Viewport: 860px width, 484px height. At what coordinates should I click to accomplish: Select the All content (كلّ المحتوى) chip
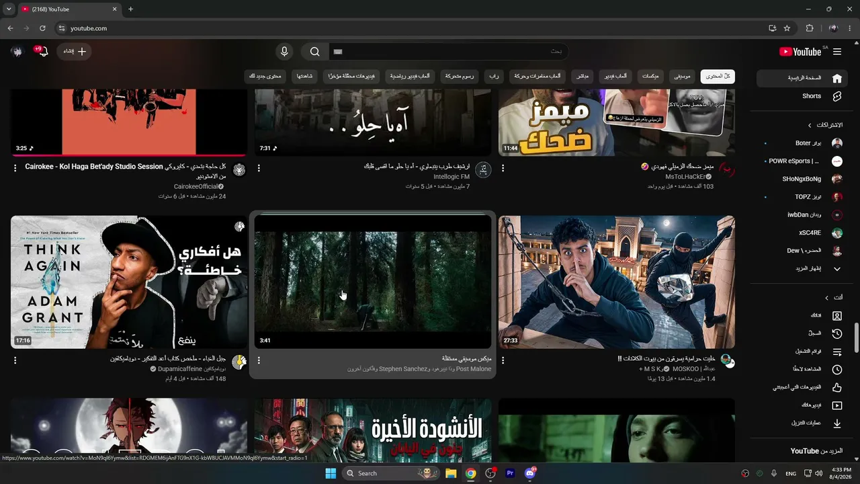(x=718, y=77)
